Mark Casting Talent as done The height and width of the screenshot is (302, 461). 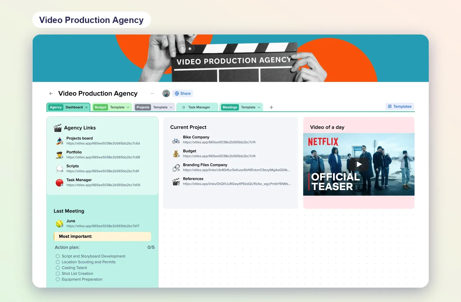(58, 268)
